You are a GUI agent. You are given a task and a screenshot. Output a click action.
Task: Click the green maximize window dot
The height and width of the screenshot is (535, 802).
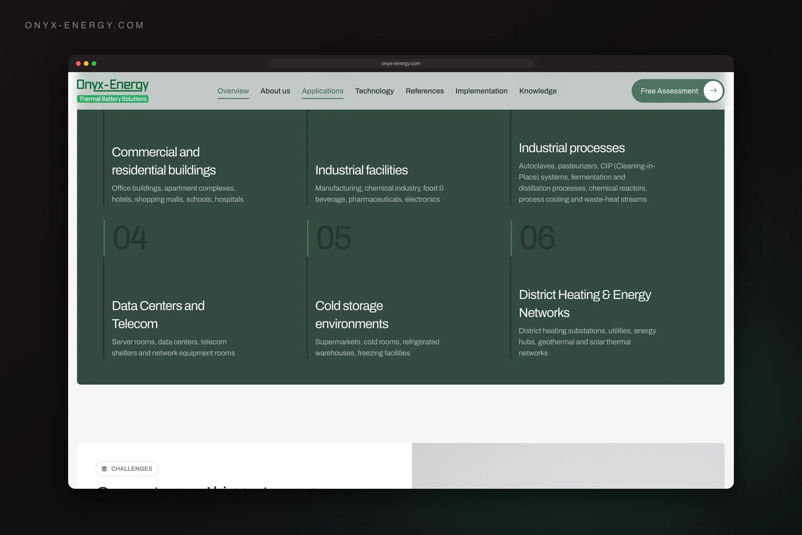[94, 63]
